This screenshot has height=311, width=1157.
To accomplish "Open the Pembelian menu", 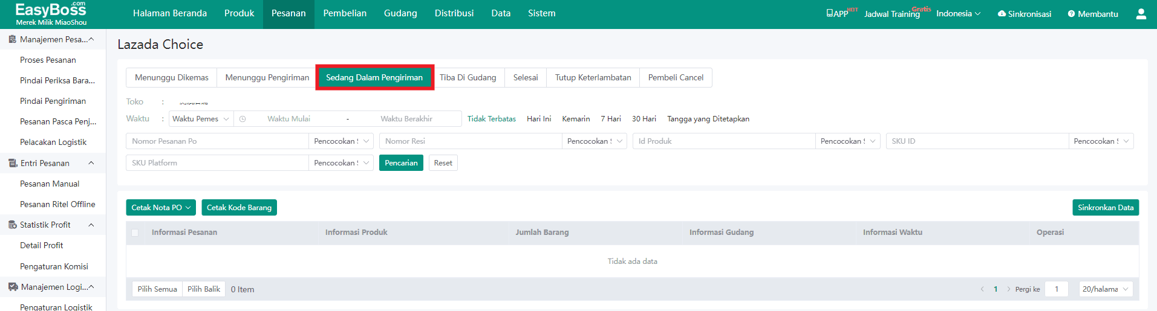I will pyautogui.click(x=345, y=13).
